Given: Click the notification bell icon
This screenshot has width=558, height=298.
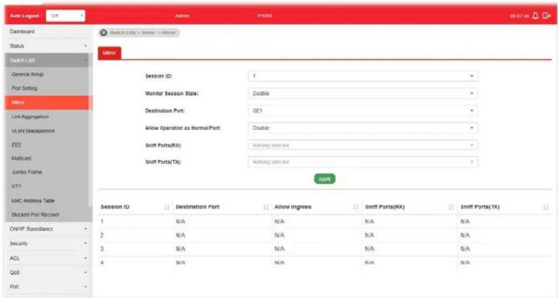Looking at the screenshot, I should [x=536, y=16].
